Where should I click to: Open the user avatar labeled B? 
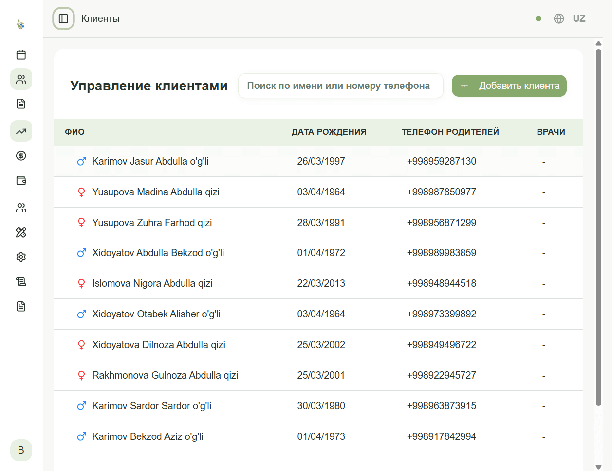21,450
